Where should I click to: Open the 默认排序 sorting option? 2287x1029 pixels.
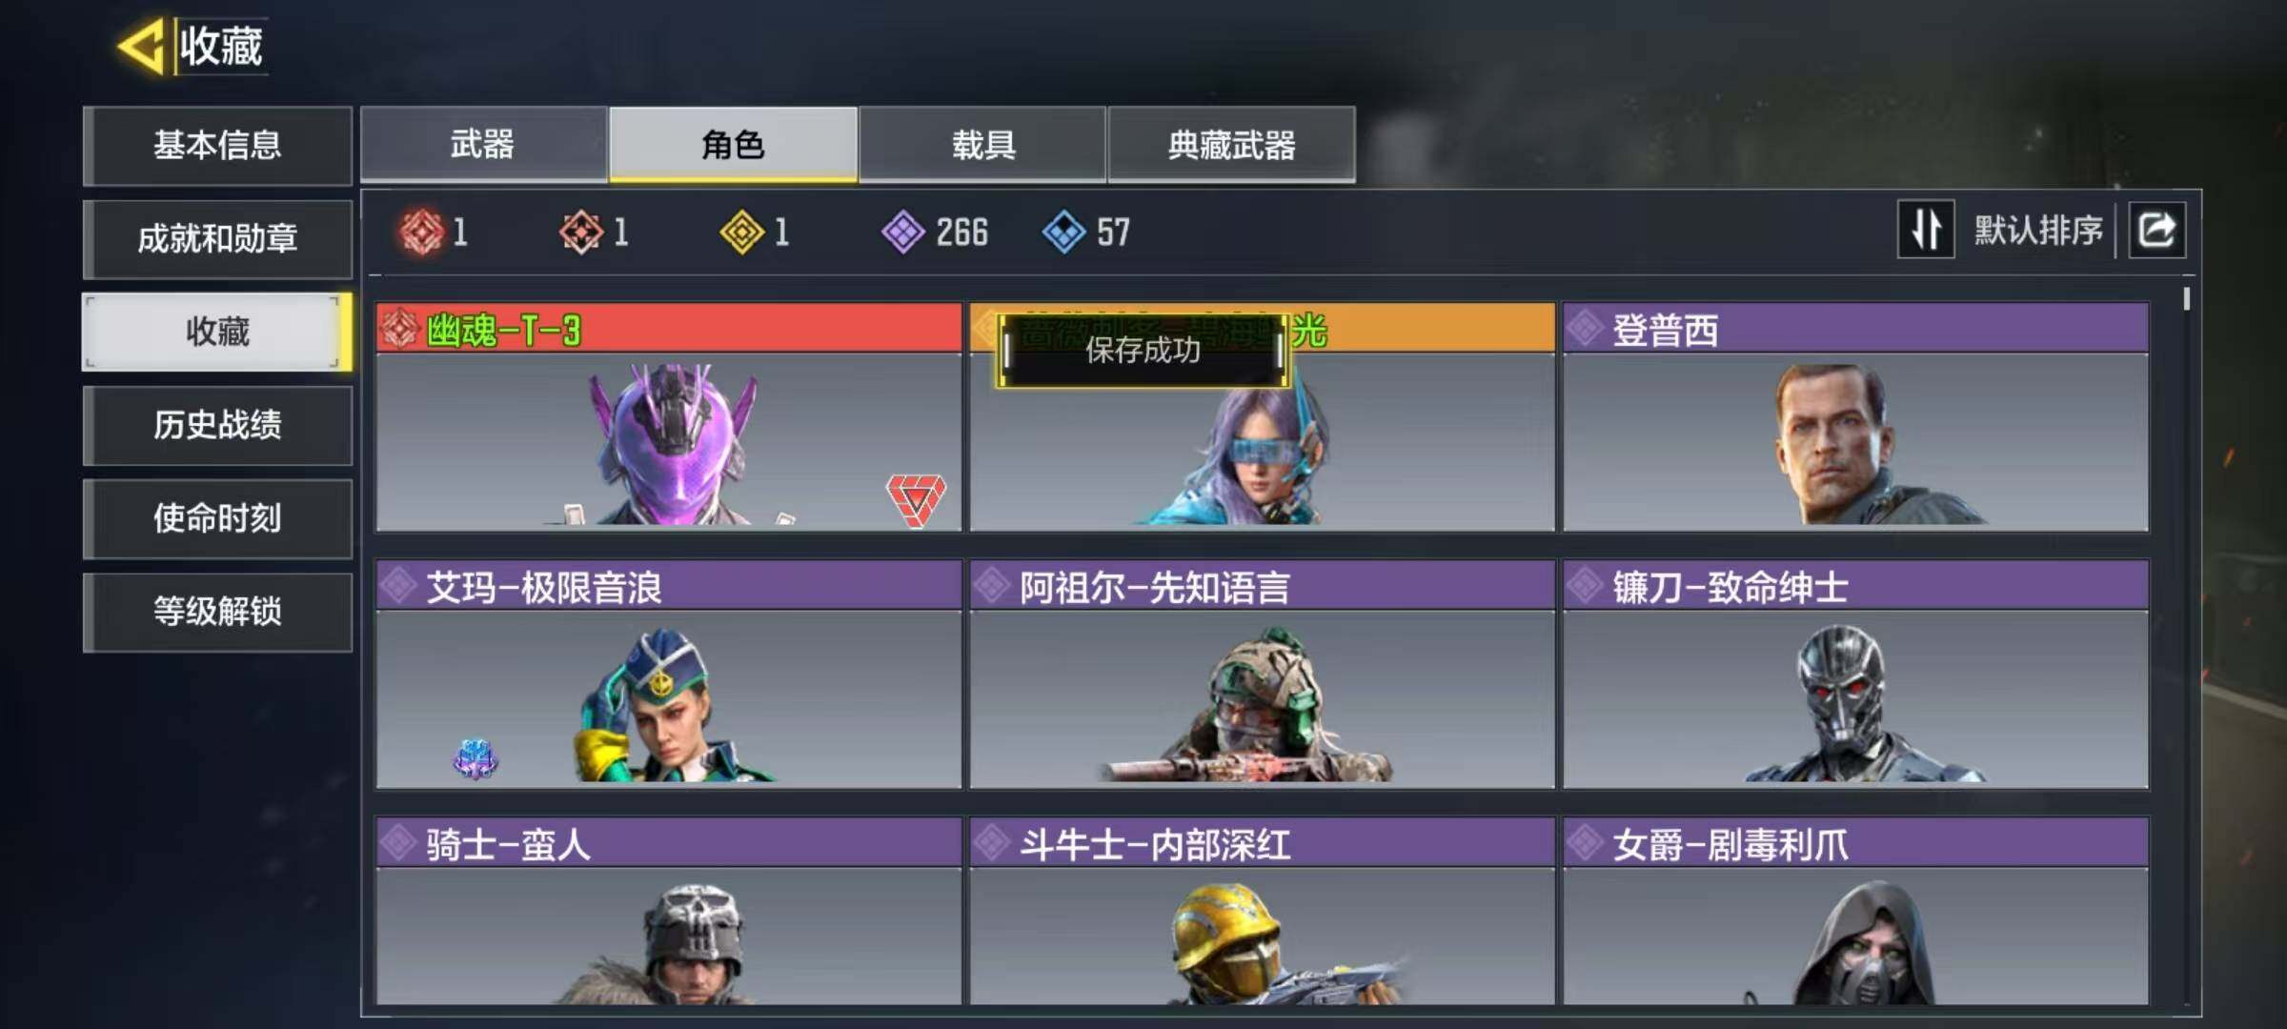tap(2037, 231)
